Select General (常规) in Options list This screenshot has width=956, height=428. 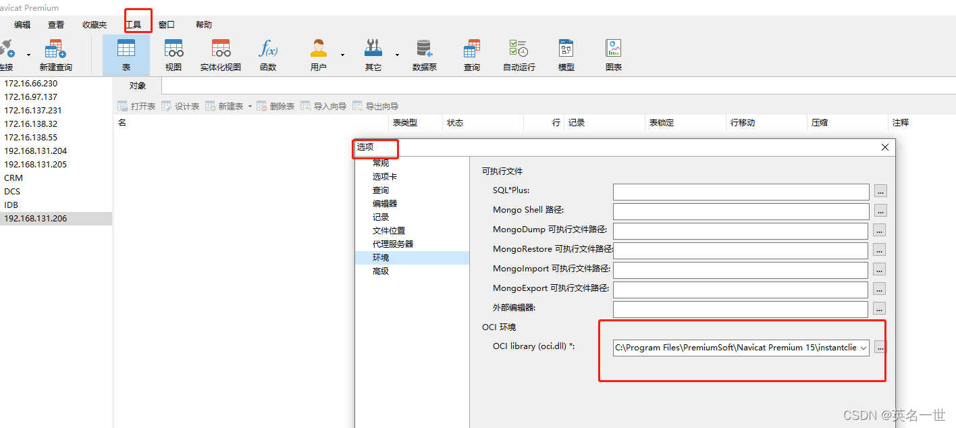click(x=381, y=163)
